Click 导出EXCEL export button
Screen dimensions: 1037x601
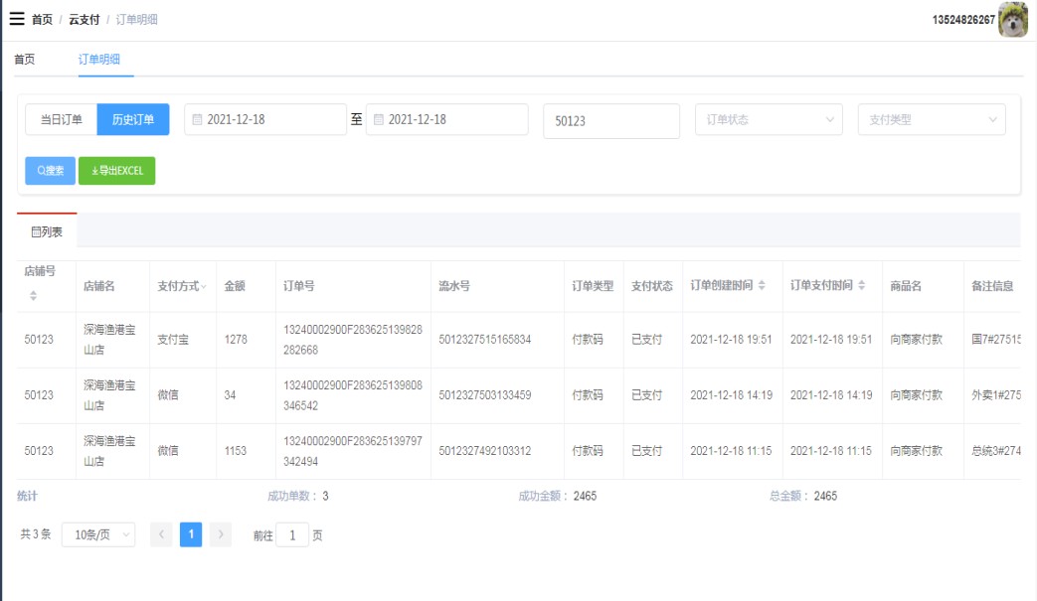117,171
